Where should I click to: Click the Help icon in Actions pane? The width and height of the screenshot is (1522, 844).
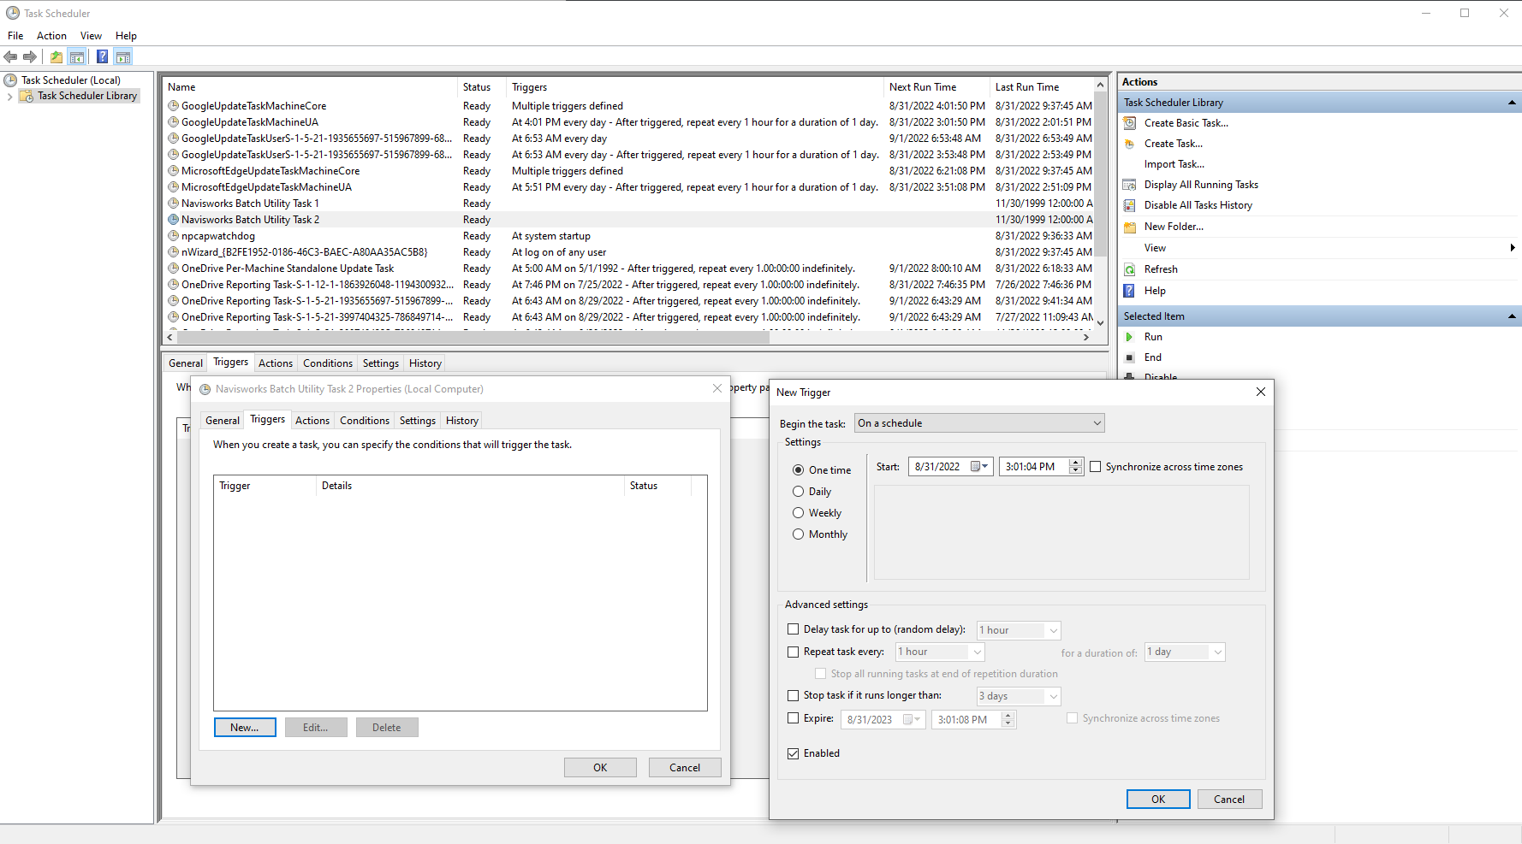(1130, 291)
